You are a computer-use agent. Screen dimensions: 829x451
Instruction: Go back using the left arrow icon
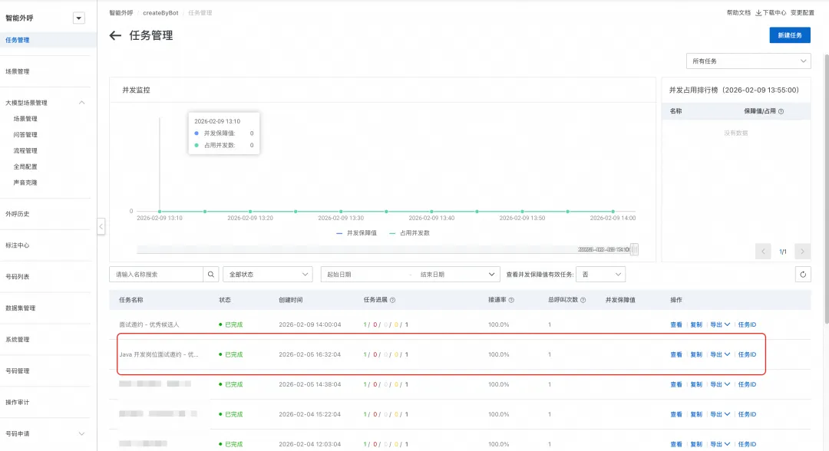tap(115, 35)
